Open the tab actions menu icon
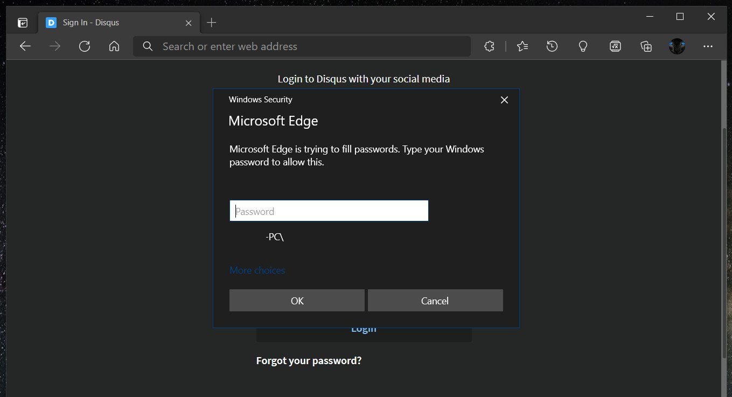Screen dimensions: 732x397 click(23, 23)
